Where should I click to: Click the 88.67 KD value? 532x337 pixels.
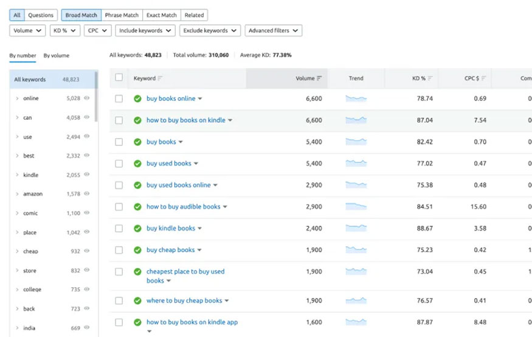425,228
